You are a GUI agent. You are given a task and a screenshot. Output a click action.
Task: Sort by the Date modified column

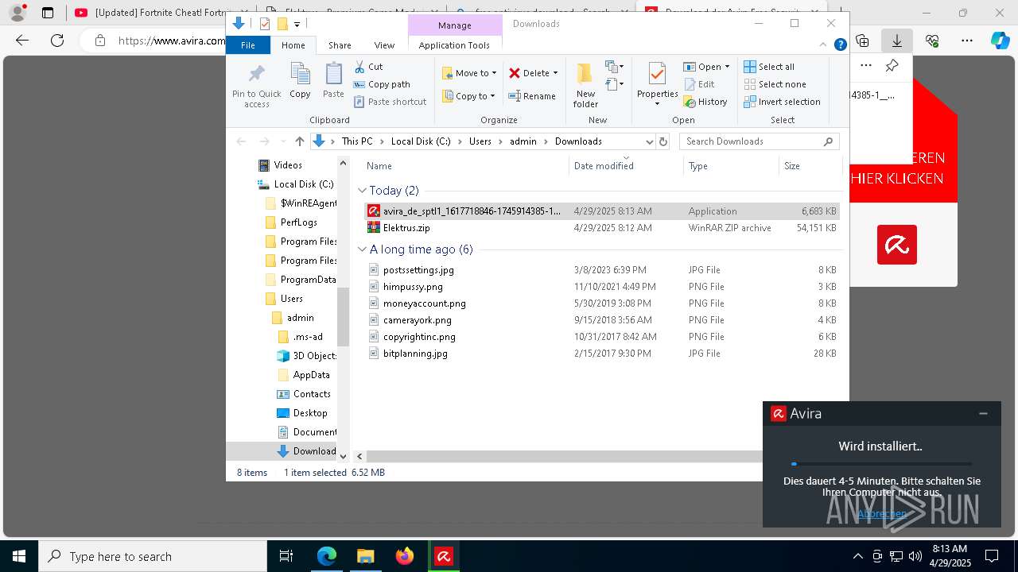pyautogui.click(x=626, y=166)
